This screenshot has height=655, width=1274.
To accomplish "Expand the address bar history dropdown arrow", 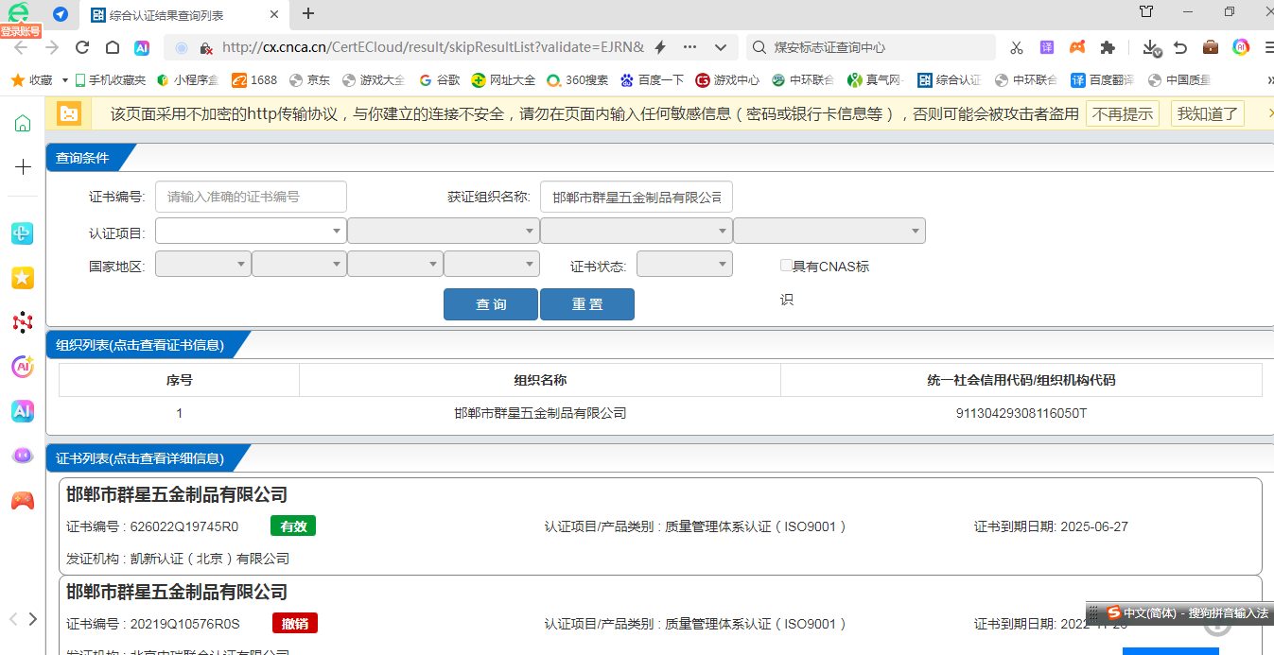I will [720, 47].
